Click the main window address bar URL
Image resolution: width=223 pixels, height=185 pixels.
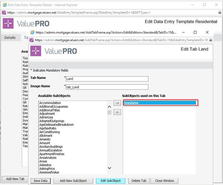click(x=79, y=12)
